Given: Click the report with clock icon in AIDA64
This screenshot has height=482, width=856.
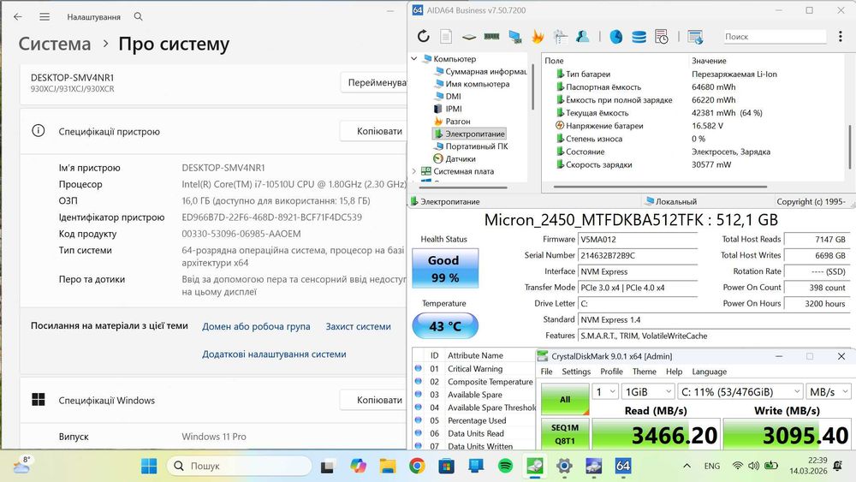Looking at the screenshot, I should coord(661,37).
